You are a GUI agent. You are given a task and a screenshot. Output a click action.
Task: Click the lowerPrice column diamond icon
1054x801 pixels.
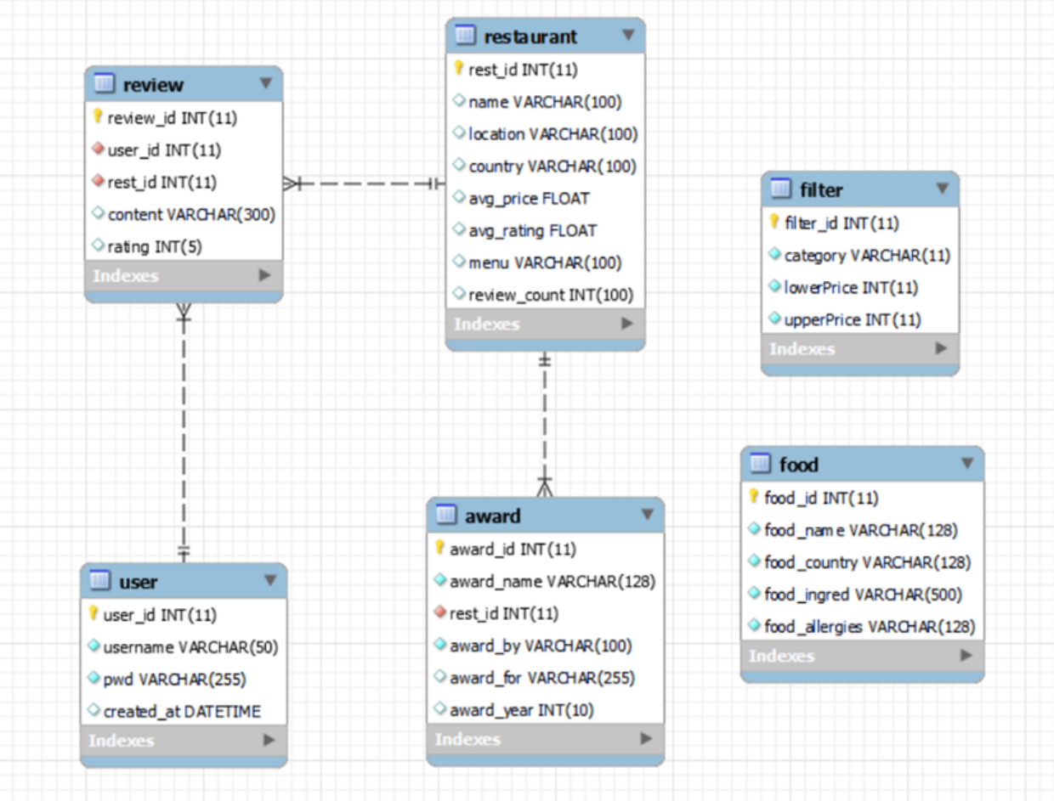[x=774, y=287]
